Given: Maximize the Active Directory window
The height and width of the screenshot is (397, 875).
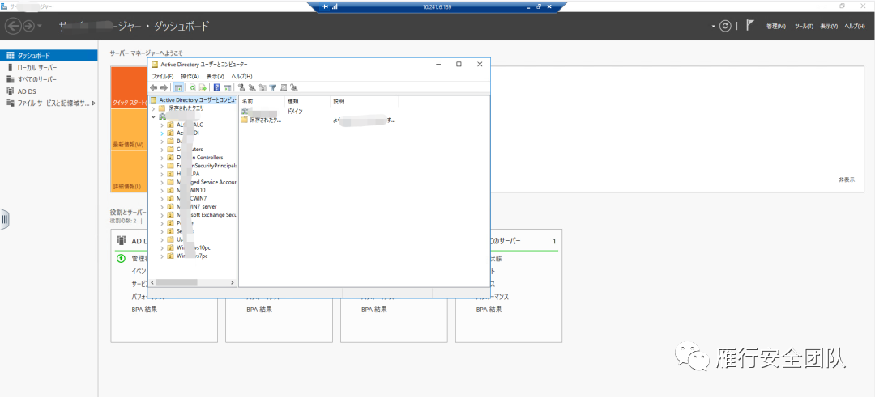Looking at the screenshot, I should [x=459, y=64].
